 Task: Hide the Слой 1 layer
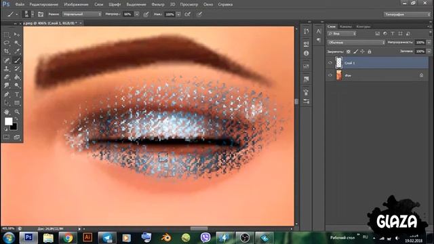coord(330,63)
